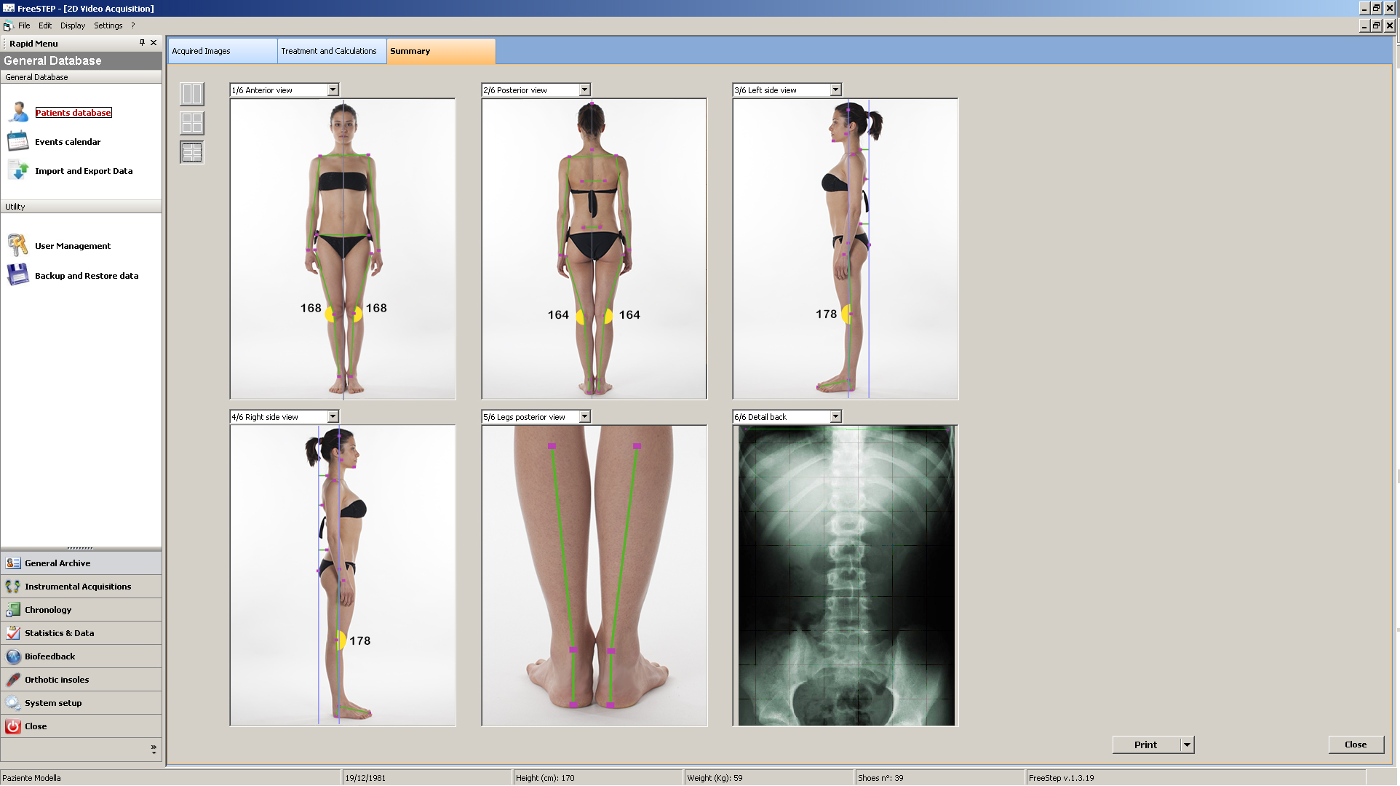Pin the Rapid Menu panel

pos(142,43)
